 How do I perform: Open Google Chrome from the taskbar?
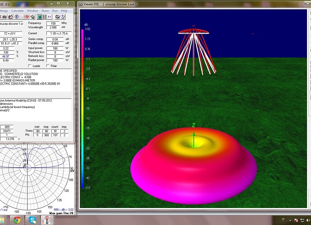tap(17, 220)
